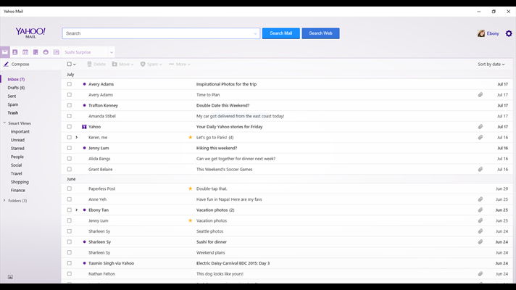The image size is (516, 290).
Task: Check the Avery Adams Inspirational Photos email
Action: coord(69,84)
